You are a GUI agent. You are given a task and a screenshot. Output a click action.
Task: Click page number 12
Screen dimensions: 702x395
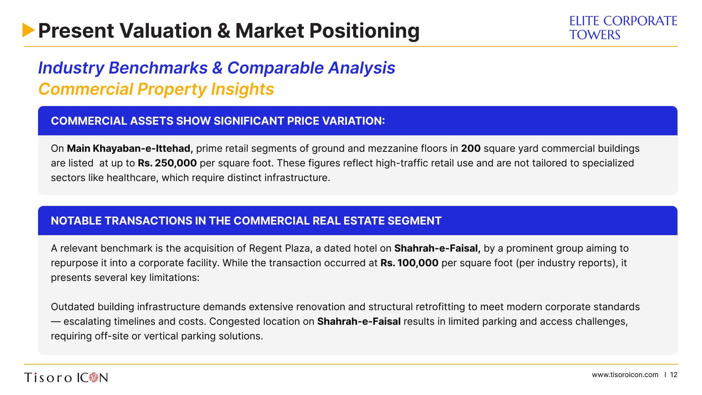[674, 375]
